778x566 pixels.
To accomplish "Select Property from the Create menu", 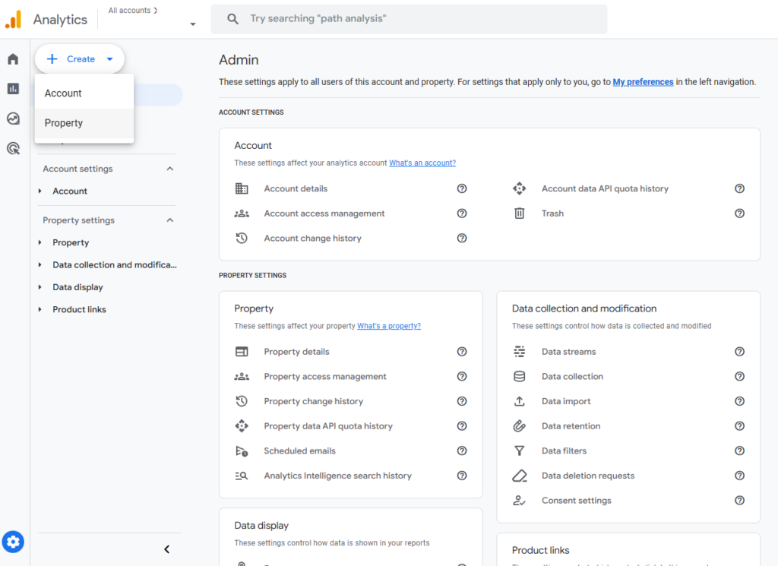I will click(x=64, y=123).
